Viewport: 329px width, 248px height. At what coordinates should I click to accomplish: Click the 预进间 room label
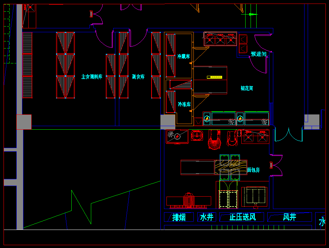tap(258, 54)
